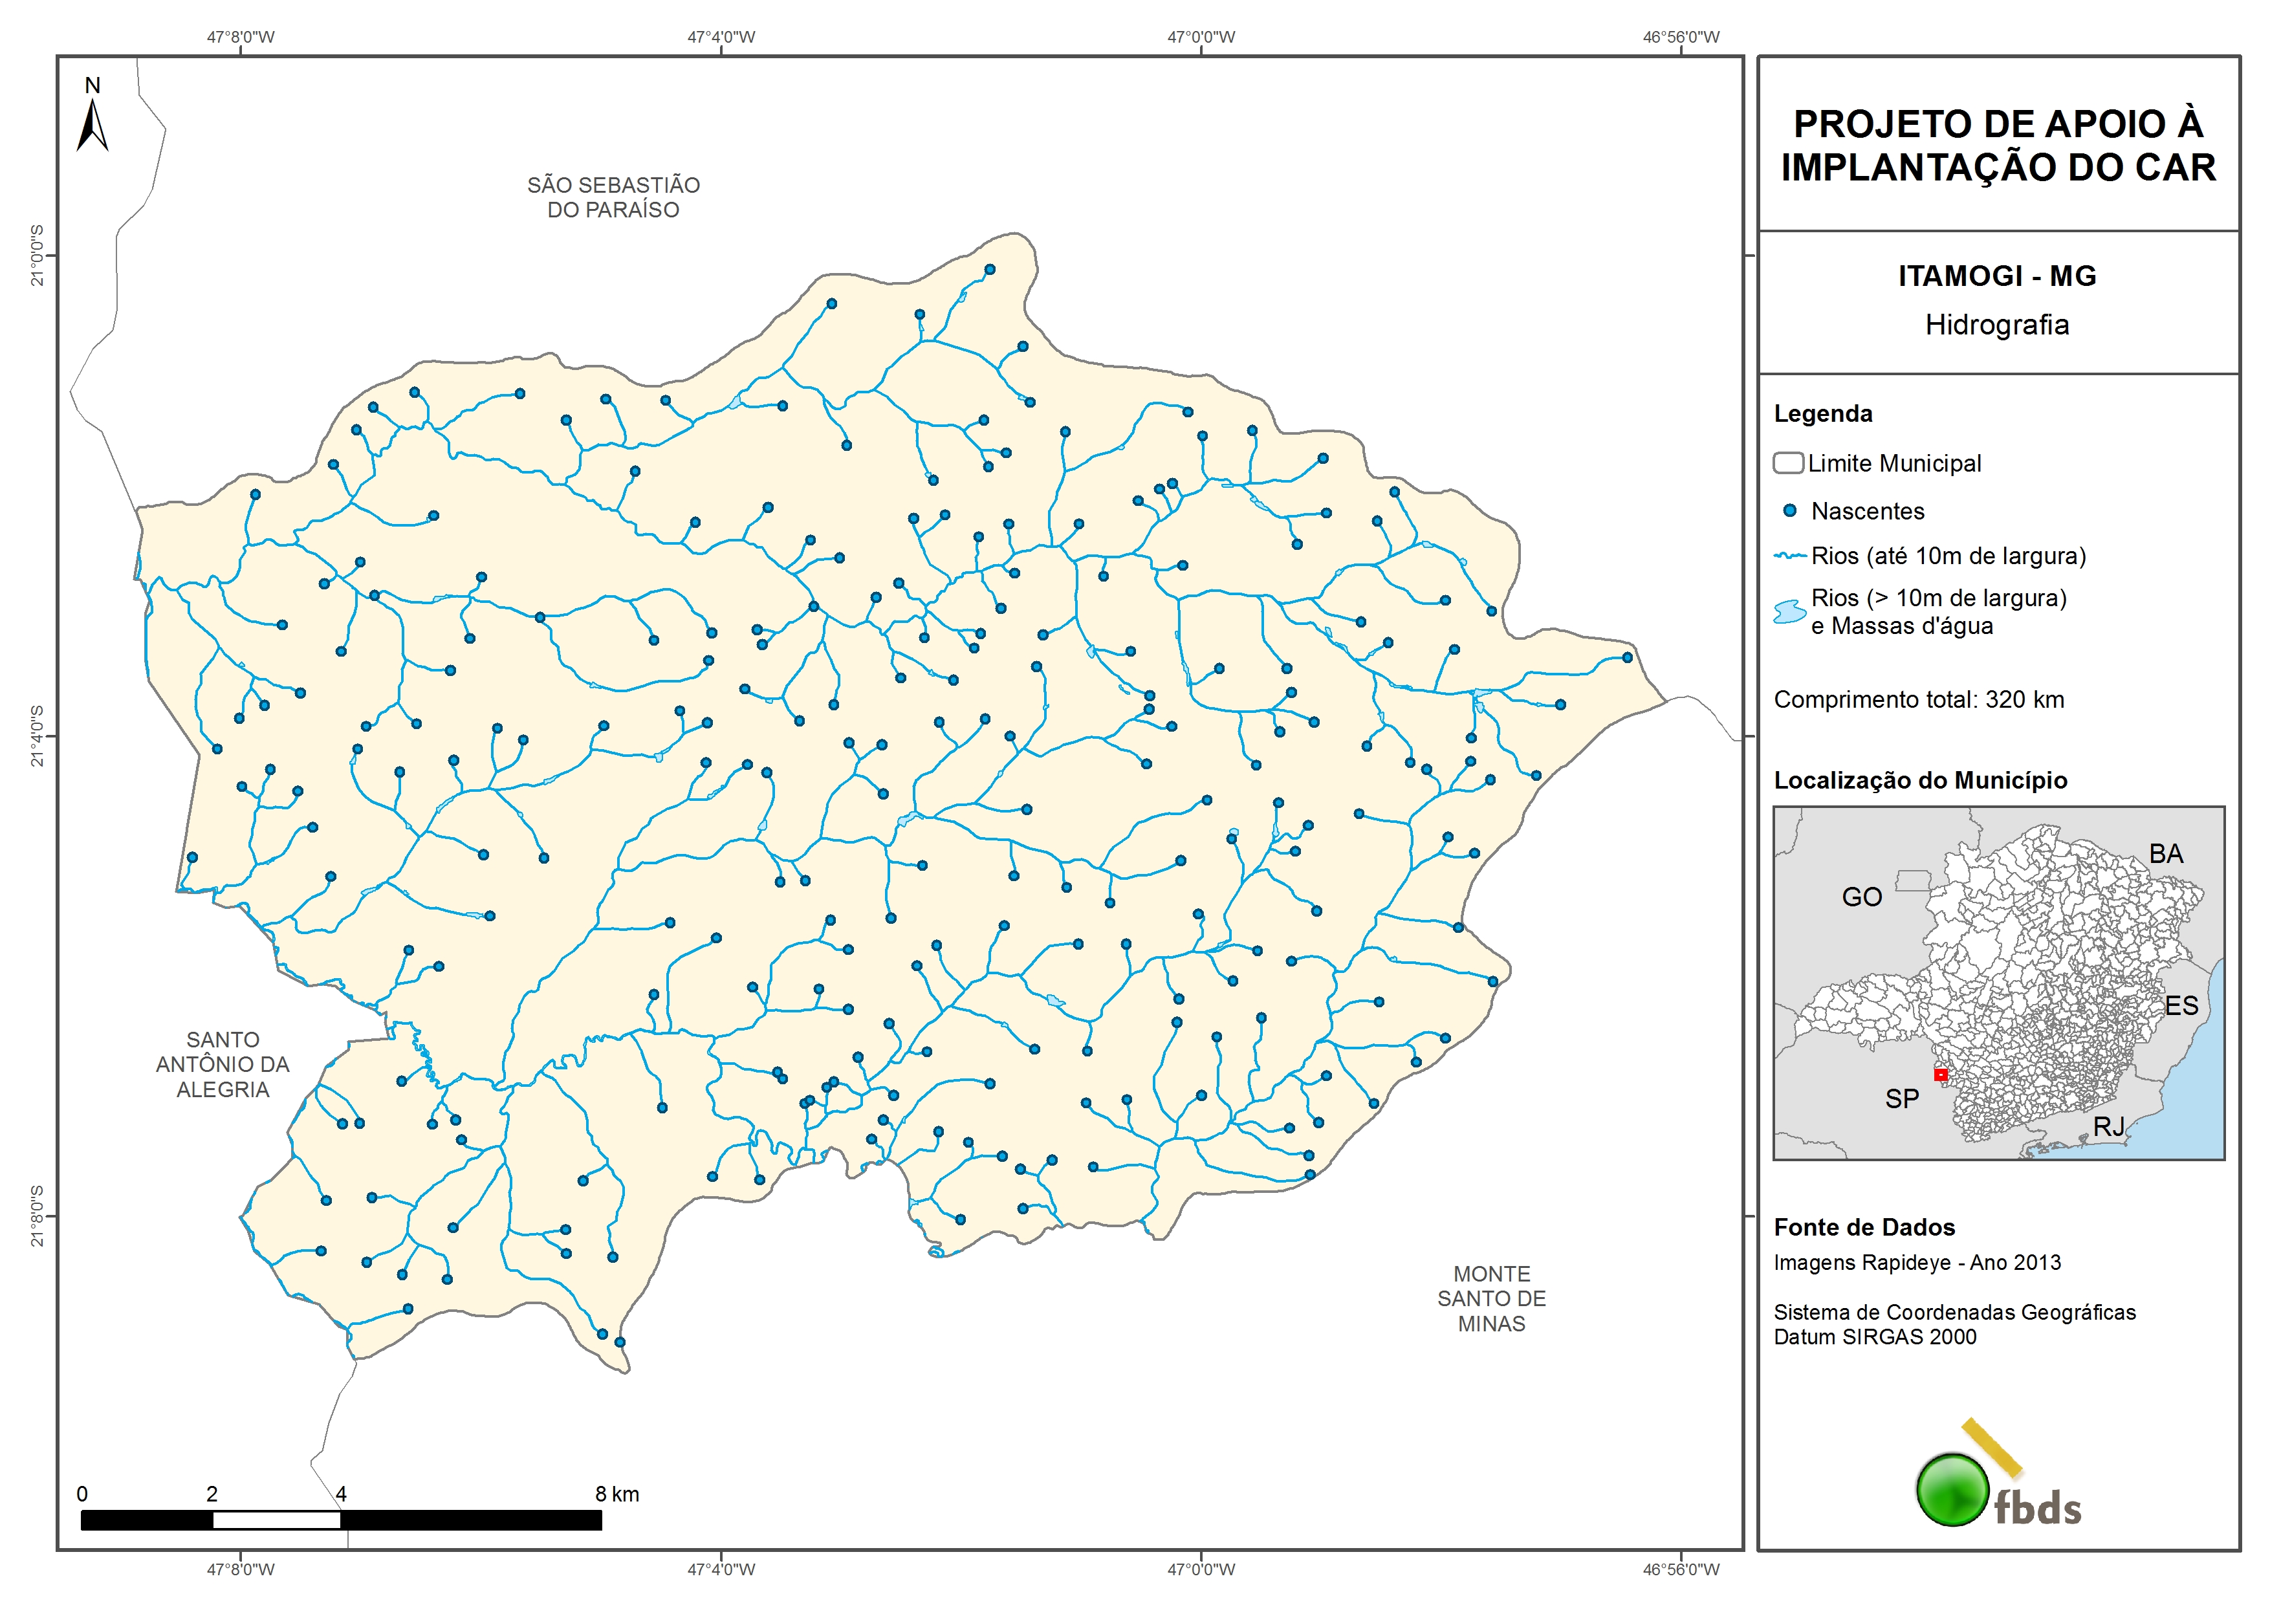This screenshot has height=1605, width=2270.
Task: Click the north arrow compass symbol
Action: 92,127
